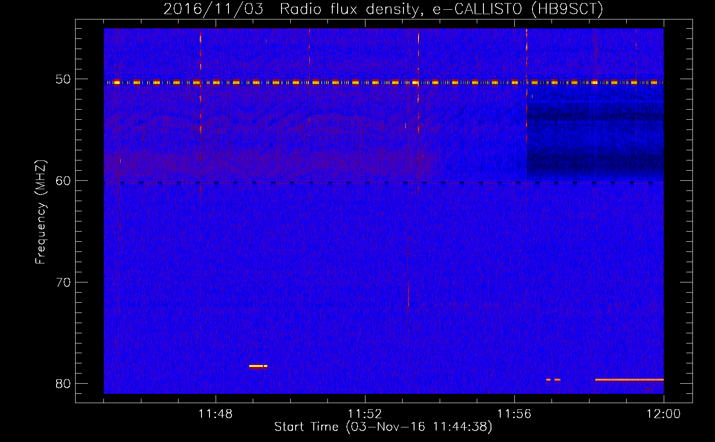The height and width of the screenshot is (442, 715).
Task: Click the 50 MHz frequency tick label
Action: (x=63, y=79)
